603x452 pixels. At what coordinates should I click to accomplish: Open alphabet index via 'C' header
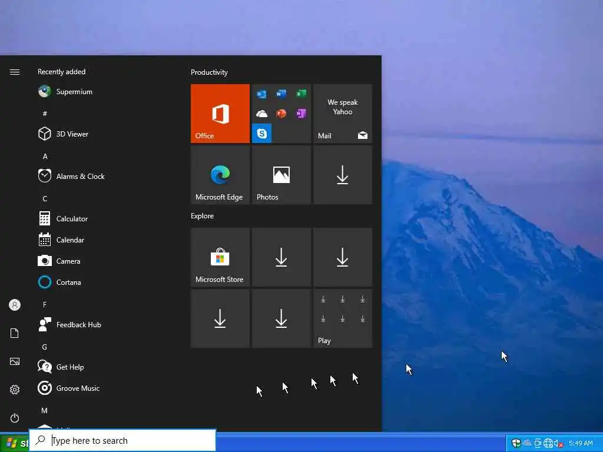(x=45, y=198)
